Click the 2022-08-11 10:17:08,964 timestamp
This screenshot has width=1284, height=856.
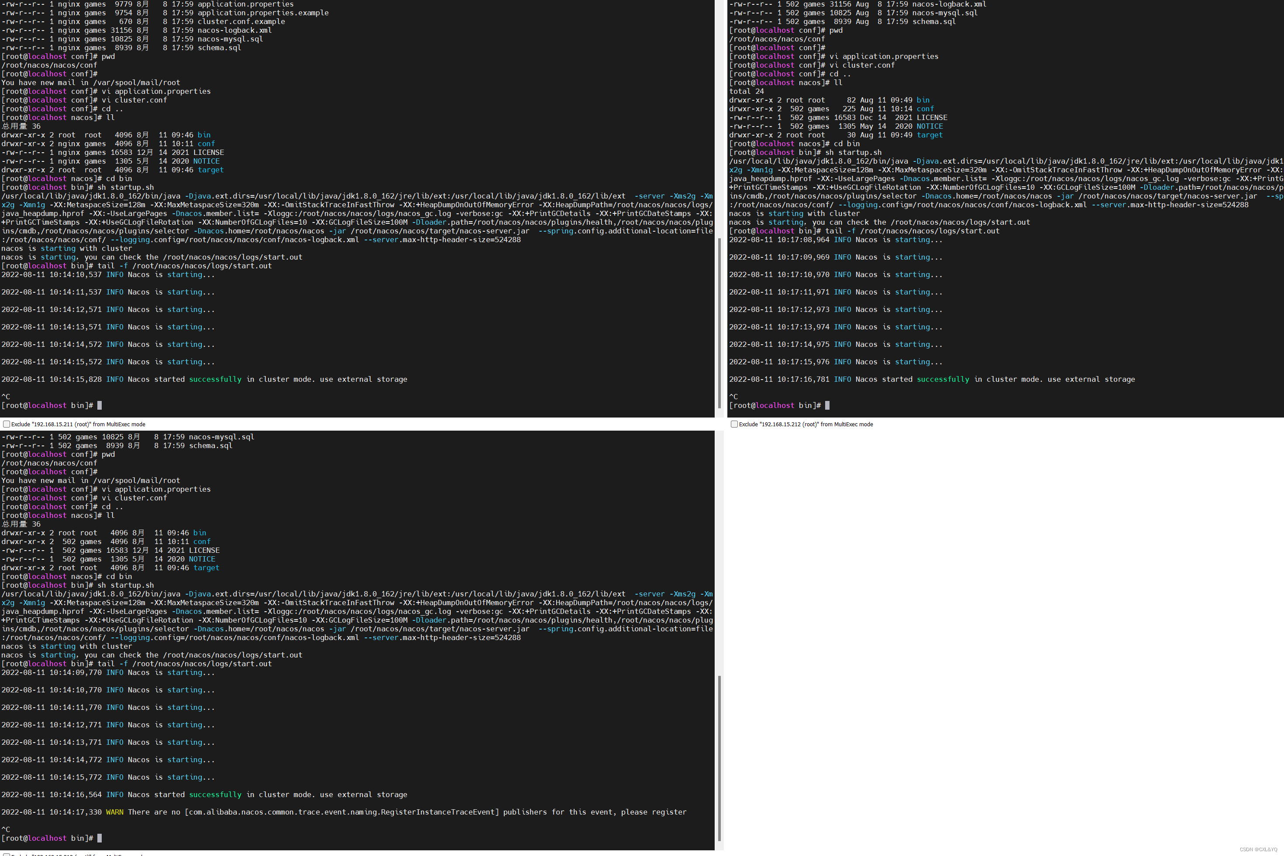(779, 240)
